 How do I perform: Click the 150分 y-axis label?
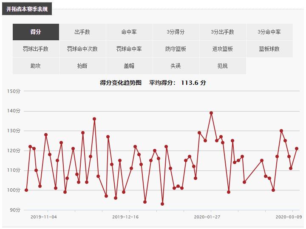[14, 91]
